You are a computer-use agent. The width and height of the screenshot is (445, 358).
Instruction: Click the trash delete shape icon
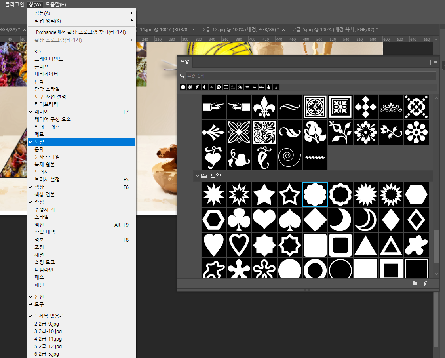(x=426, y=283)
